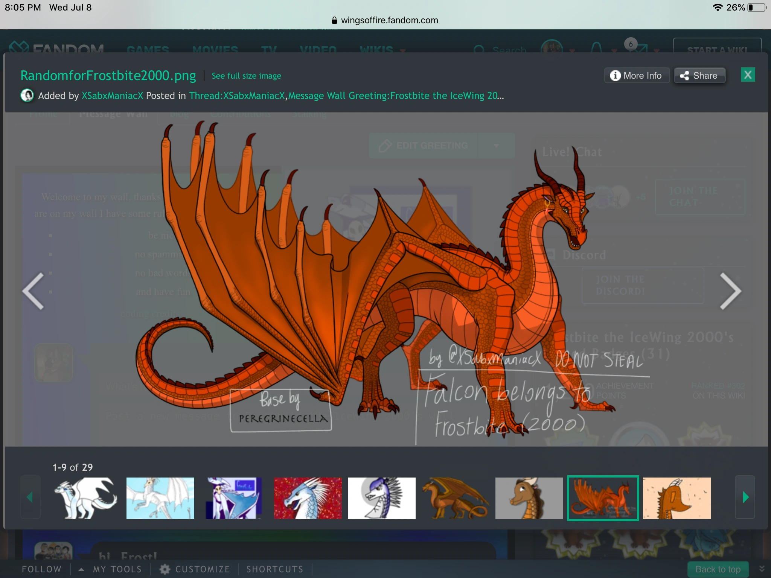Click the Customize gear icon in bottom toolbar

click(165, 569)
